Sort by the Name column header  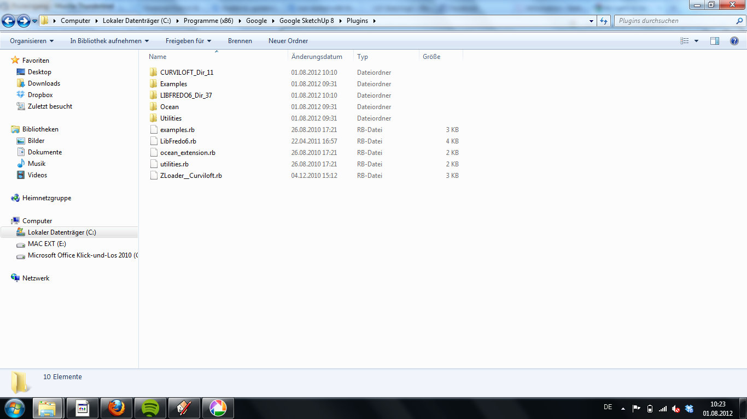(157, 57)
